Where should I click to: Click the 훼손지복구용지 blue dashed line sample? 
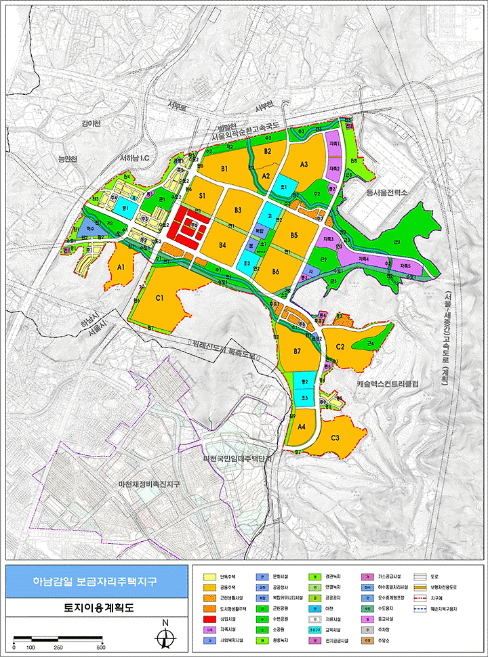point(420,608)
